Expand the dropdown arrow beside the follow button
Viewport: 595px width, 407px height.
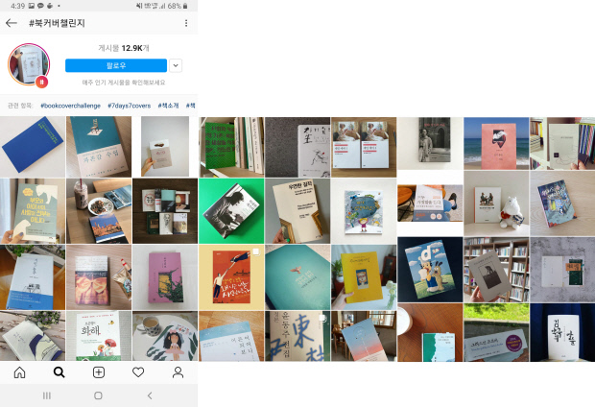pyautogui.click(x=176, y=65)
